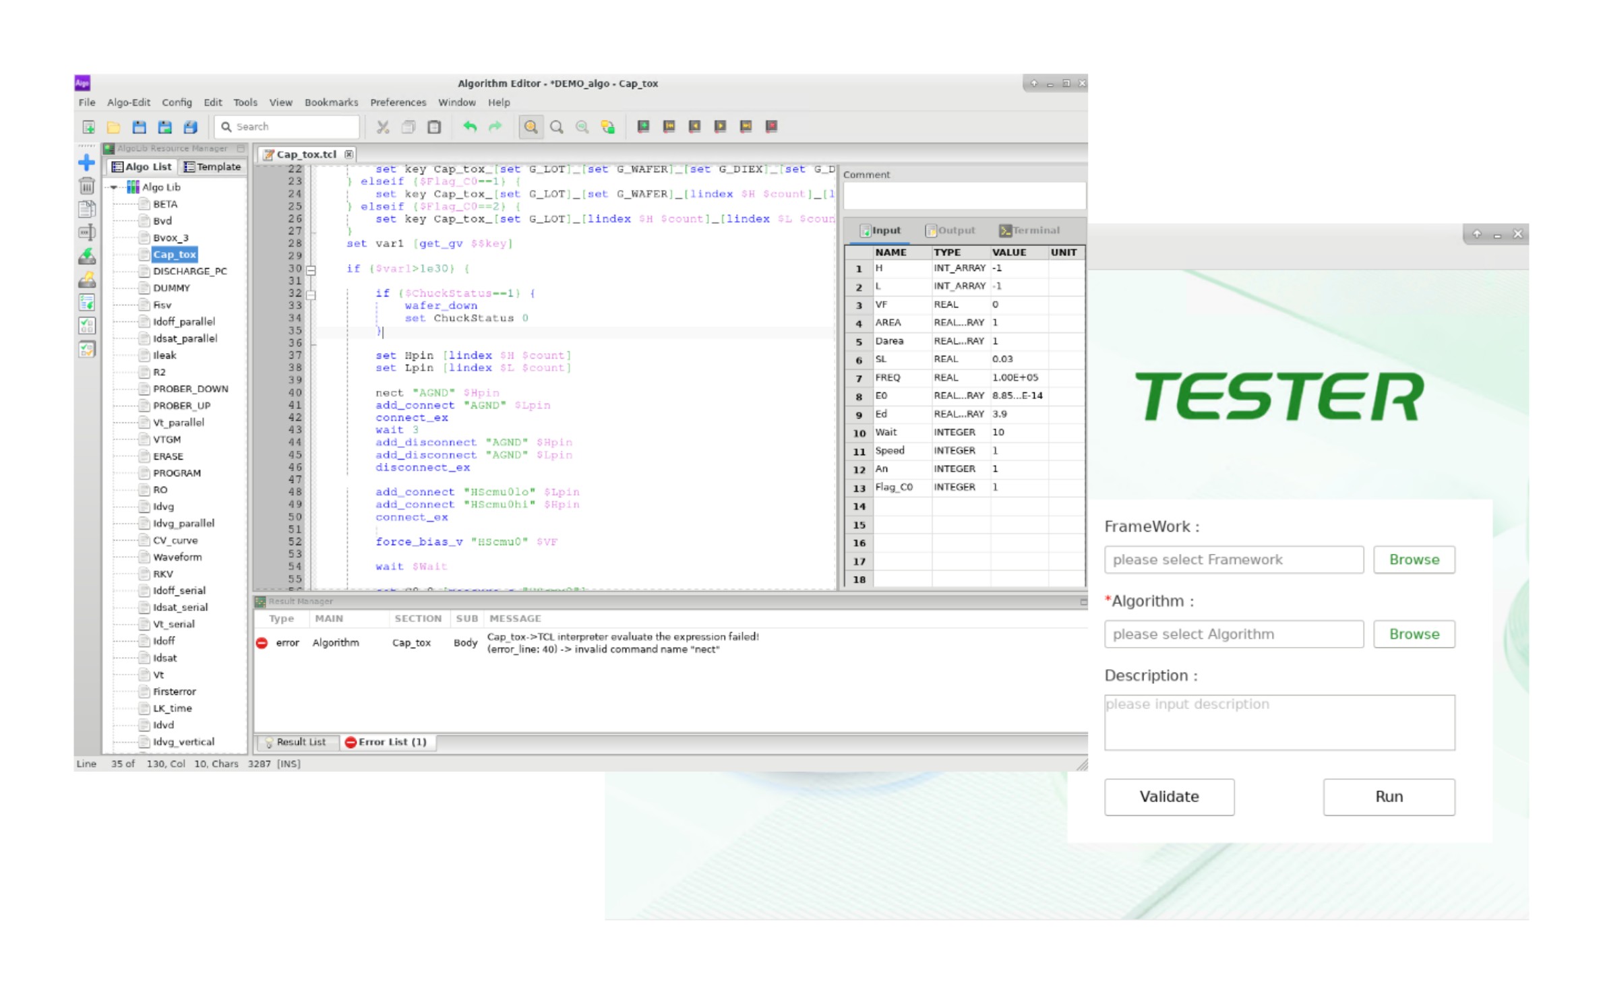Click the trash delete icon in sidebar
The width and height of the screenshot is (1603, 994).
(x=87, y=186)
